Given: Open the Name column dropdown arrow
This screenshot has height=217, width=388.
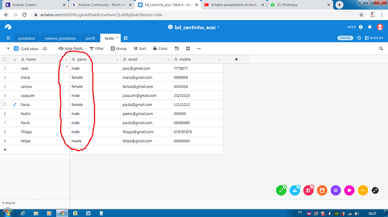Looking at the screenshot, I should 66,59.
